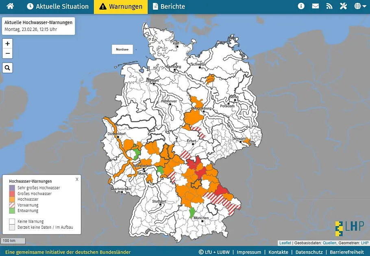This screenshot has height=256, width=370.
Task: Click the Hochwasser orange swatch
Action: coord(12,199)
